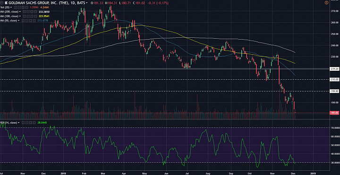340x175 pixels.
Task: Click the third control icon of MA (50, close)
Action: [30, 21]
